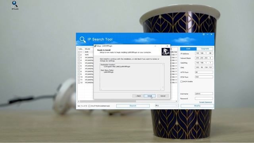Image resolution: width=254 pixels, height=143 pixels.
Task: Toggle the Onvif Multimode checkbox
Action: [89, 106]
